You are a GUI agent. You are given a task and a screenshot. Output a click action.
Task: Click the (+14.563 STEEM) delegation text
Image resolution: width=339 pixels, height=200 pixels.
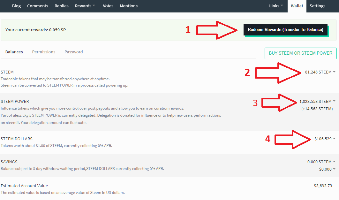[x=317, y=109]
